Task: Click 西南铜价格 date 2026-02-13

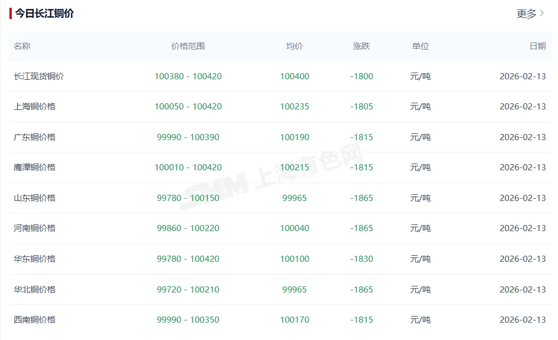Action: pos(523,320)
